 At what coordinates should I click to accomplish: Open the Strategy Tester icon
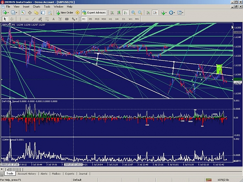(x=50, y=13)
